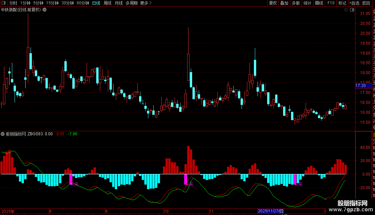Viewport: 375px width, 215px height.
Task: Switch to 周线 weekly chart
Action: pyautogui.click(x=108, y=3)
